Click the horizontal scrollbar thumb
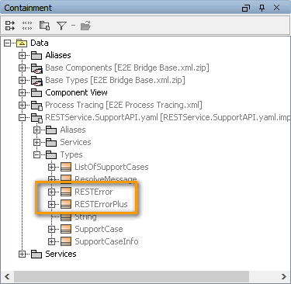The width and height of the screenshot is (291, 284). 131,276
